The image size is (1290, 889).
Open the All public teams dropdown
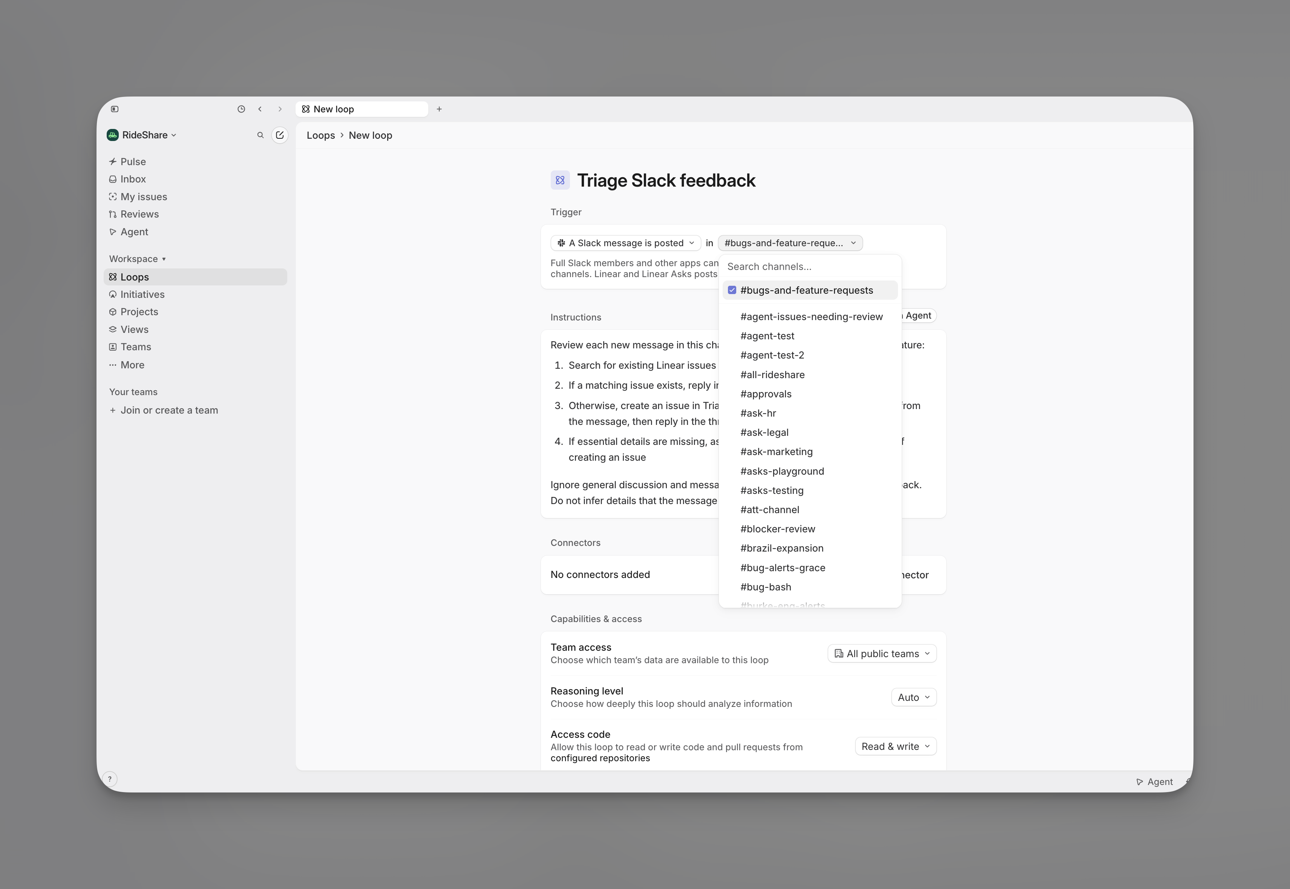coord(882,654)
